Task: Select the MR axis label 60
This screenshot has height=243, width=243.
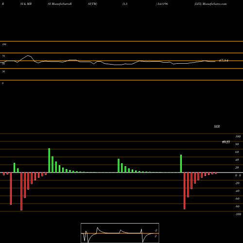Action: [237, 152]
